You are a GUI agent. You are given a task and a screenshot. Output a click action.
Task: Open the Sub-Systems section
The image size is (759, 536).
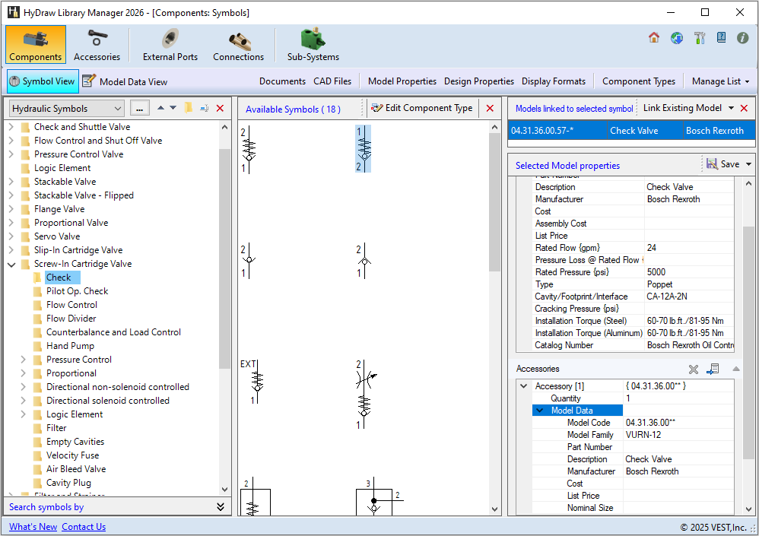(x=313, y=45)
